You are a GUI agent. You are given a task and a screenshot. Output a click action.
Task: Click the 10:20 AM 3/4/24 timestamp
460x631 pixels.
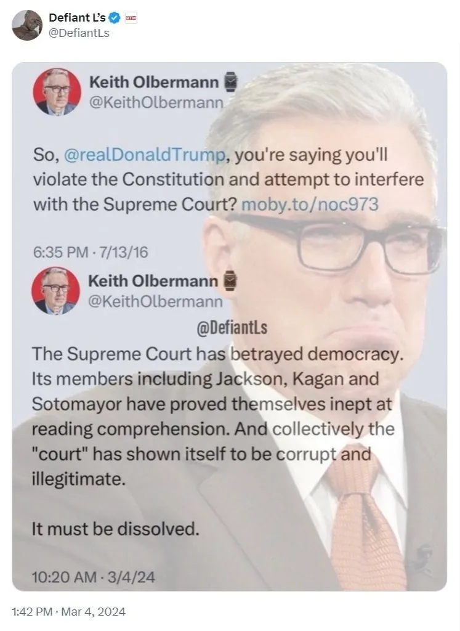coord(93,577)
